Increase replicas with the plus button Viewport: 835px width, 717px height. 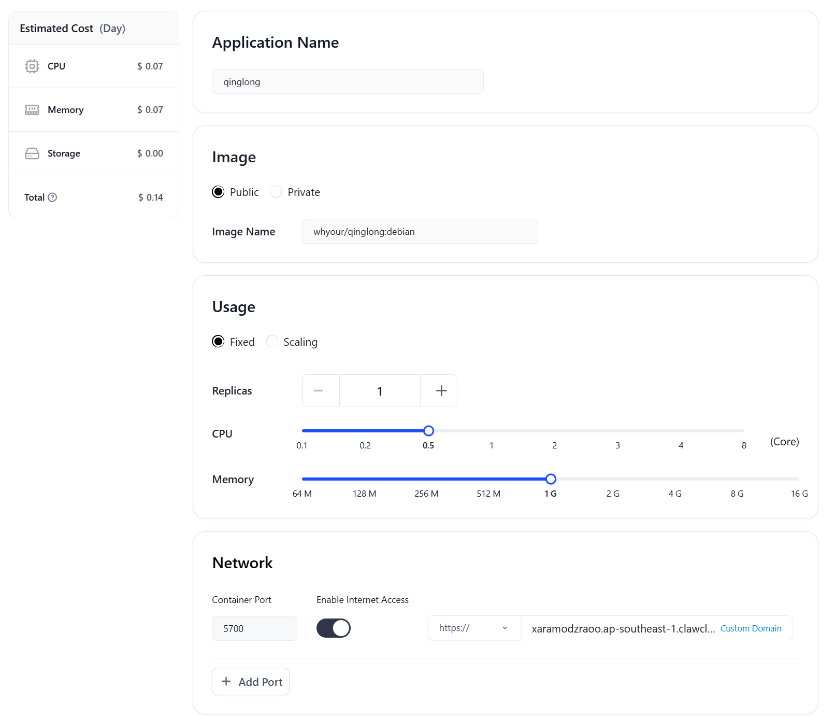(x=441, y=391)
